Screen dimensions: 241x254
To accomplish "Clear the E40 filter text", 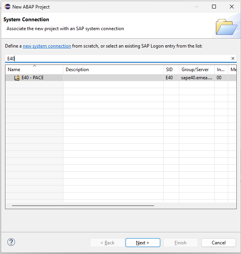I will point(233,58).
